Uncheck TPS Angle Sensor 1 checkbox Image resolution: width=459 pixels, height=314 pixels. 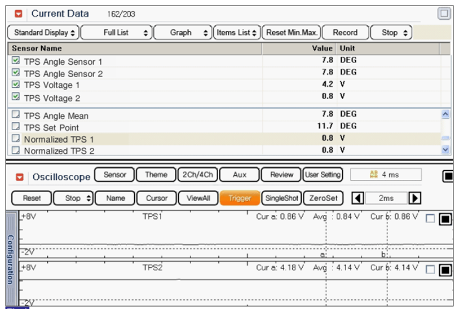(x=16, y=60)
